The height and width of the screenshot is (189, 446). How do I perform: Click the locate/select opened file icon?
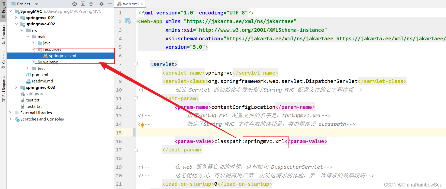coord(74,4)
